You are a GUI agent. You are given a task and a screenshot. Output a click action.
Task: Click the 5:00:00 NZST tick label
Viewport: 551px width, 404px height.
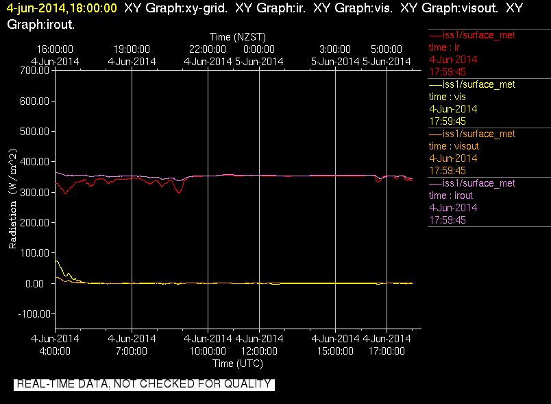387,49
